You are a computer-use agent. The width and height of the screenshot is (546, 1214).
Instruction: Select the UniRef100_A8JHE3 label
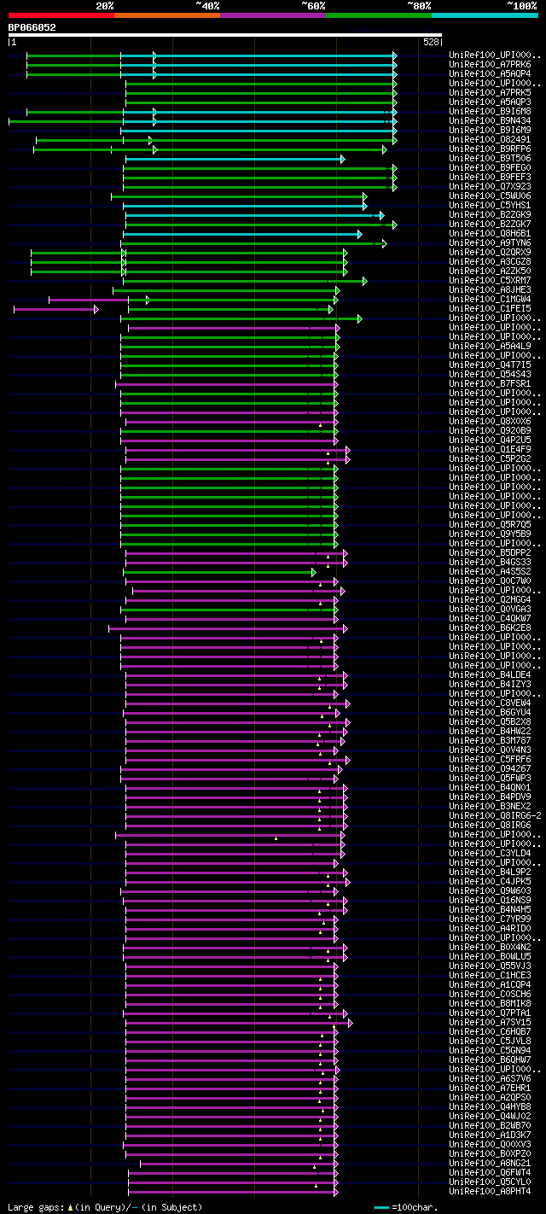490,289
